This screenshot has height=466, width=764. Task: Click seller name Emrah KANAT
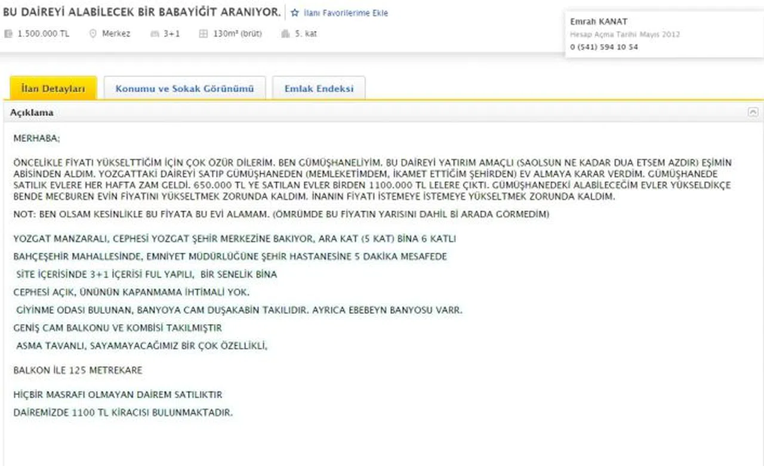click(x=599, y=21)
